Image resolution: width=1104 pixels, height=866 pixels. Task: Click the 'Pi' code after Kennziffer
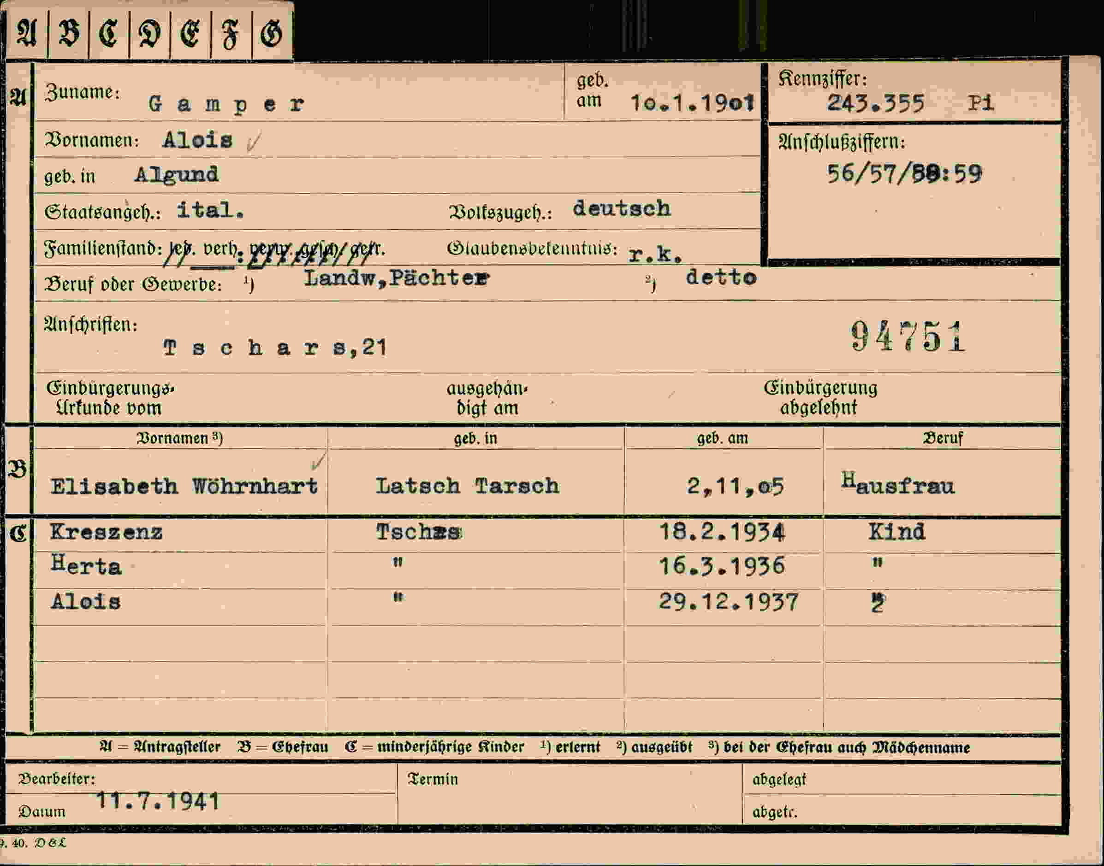tap(981, 103)
